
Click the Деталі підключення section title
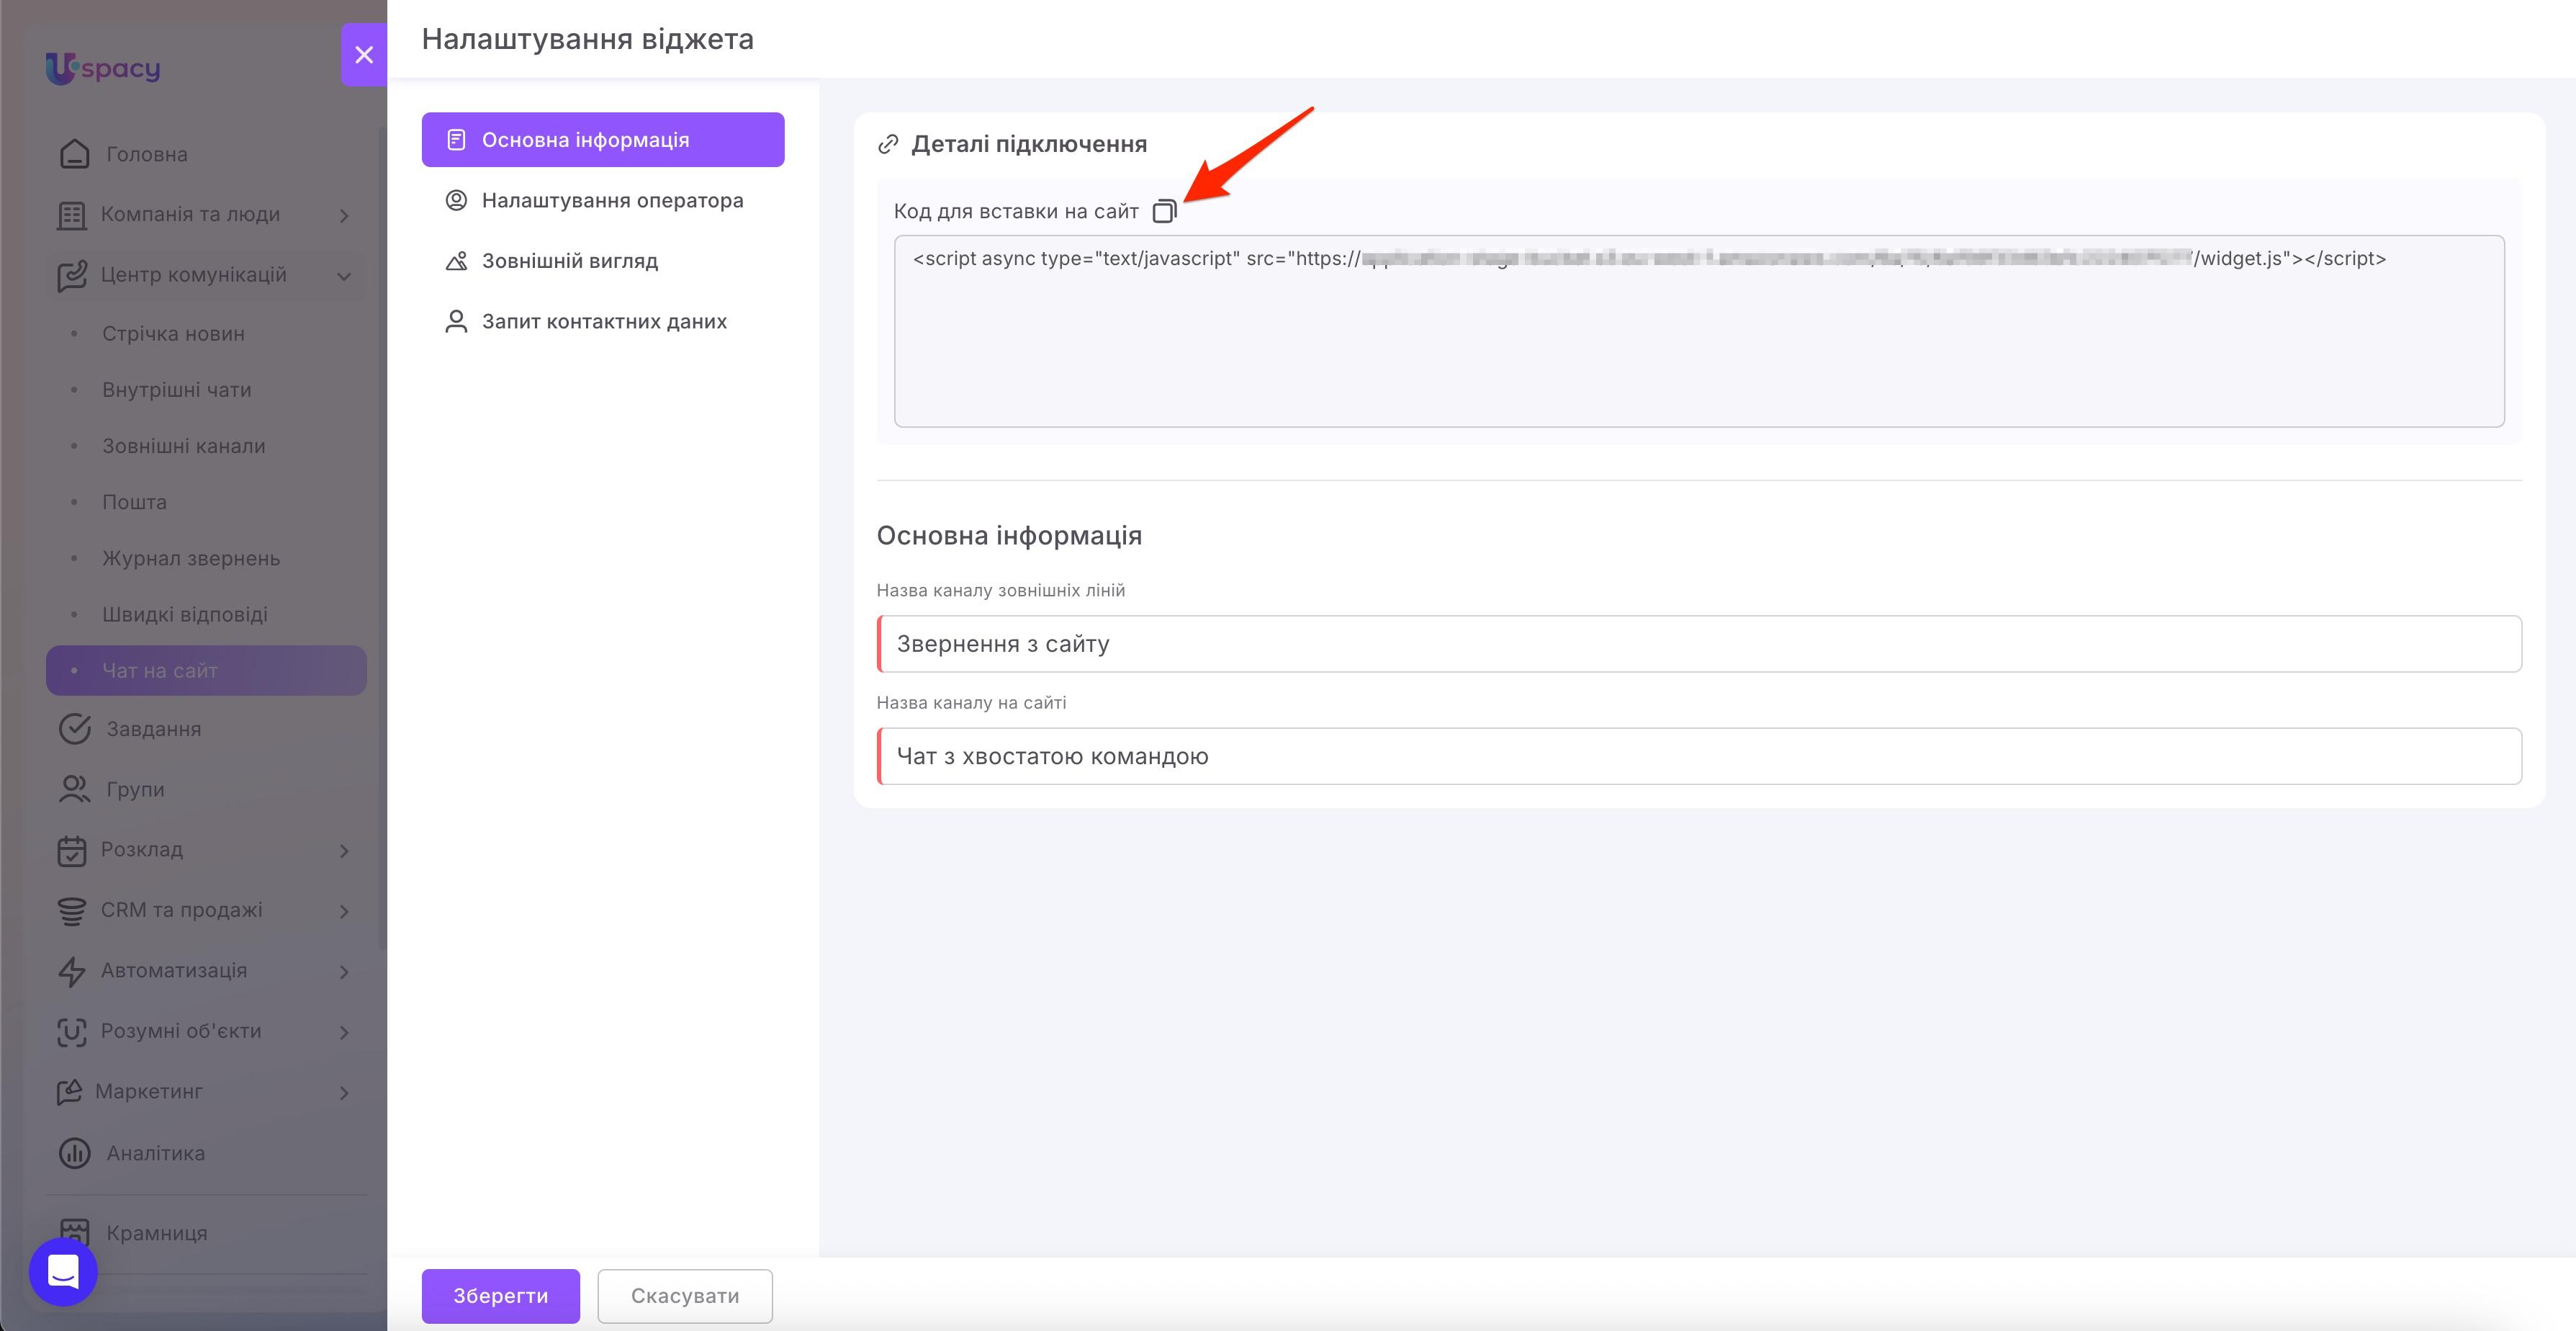pos(1029,144)
